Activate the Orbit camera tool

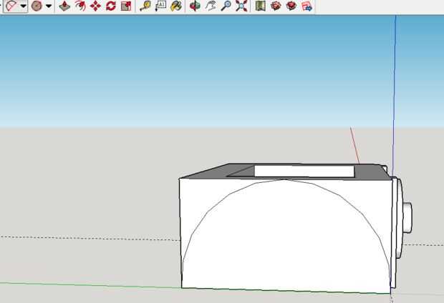point(195,6)
